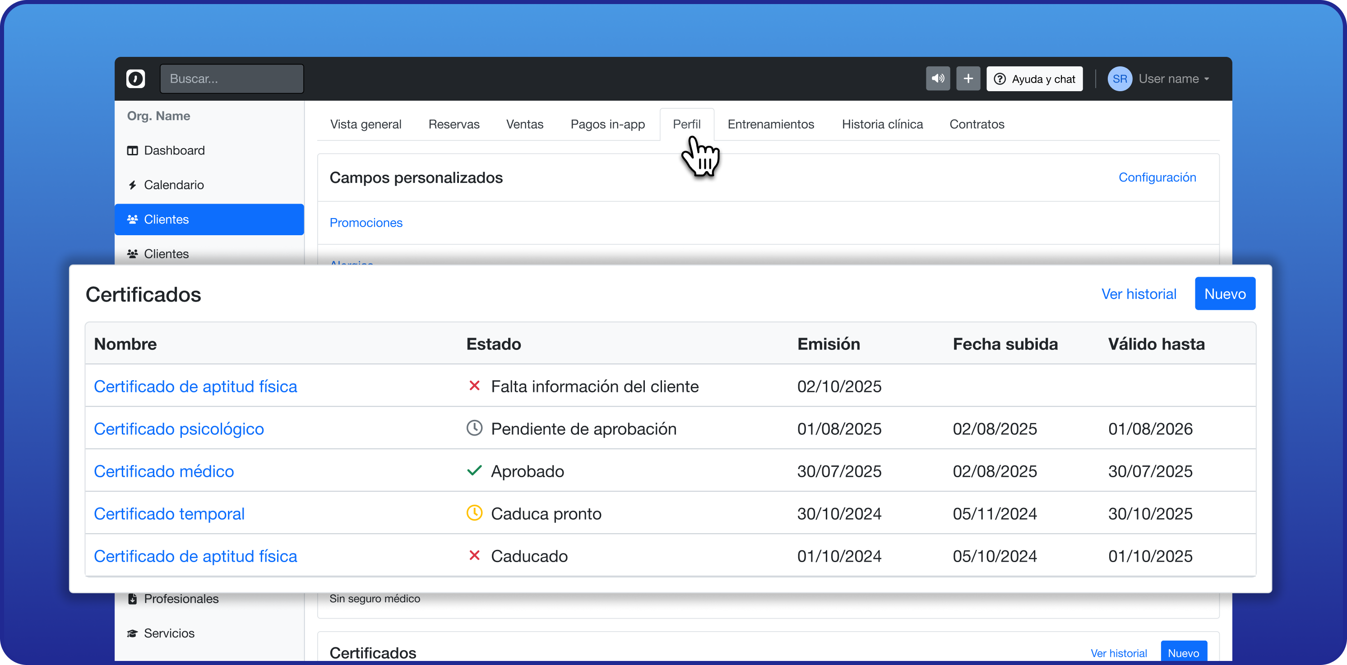The image size is (1347, 665).
Task: Click the Servicios graduation cap icon
Action: pos(133,633)
